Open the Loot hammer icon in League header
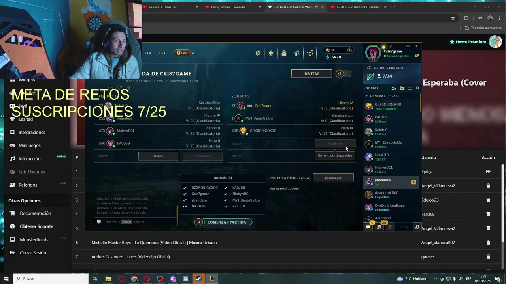Viewport: 506px width, 284px height. (297, 53)
